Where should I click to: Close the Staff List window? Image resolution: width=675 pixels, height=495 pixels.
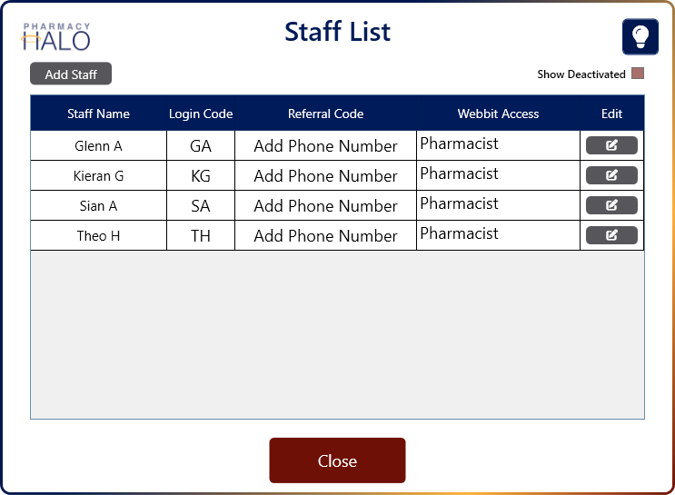(x=337, y=460)
